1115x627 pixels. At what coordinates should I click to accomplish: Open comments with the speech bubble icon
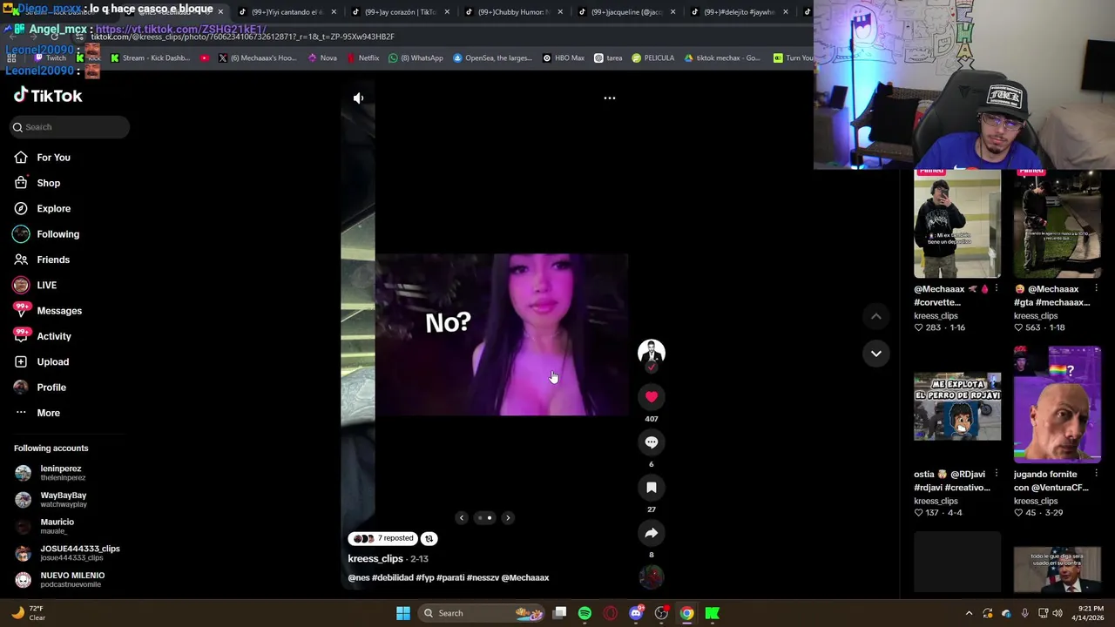click(x=652, y=442)
